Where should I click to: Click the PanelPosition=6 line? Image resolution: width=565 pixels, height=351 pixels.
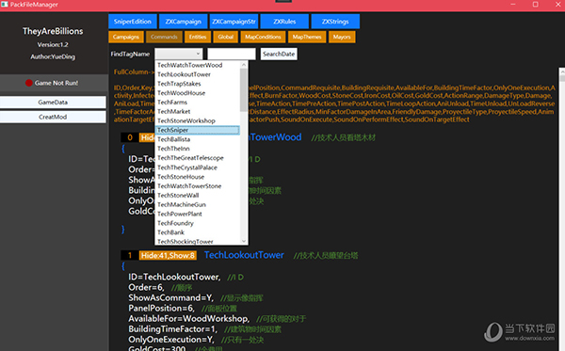(x=161, y=308)
